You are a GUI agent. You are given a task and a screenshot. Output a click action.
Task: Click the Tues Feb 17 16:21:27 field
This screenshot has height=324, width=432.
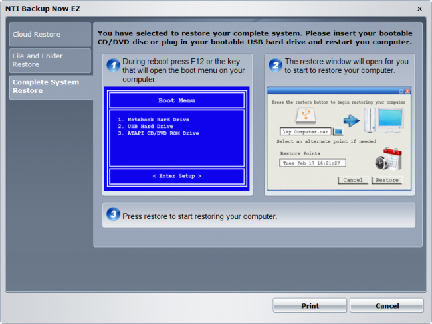312,163
